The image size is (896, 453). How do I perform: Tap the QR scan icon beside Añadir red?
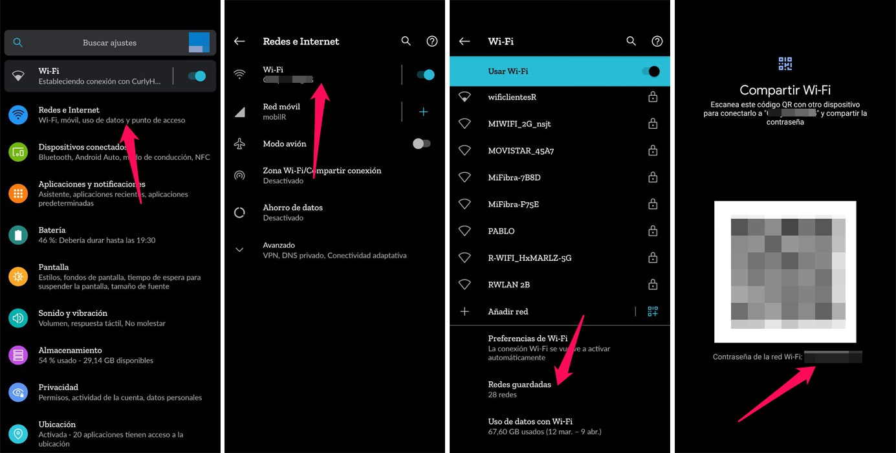653,311
